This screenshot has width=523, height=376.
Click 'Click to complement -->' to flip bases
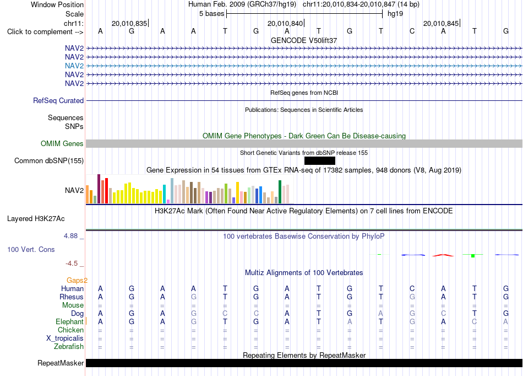(45, 32)
